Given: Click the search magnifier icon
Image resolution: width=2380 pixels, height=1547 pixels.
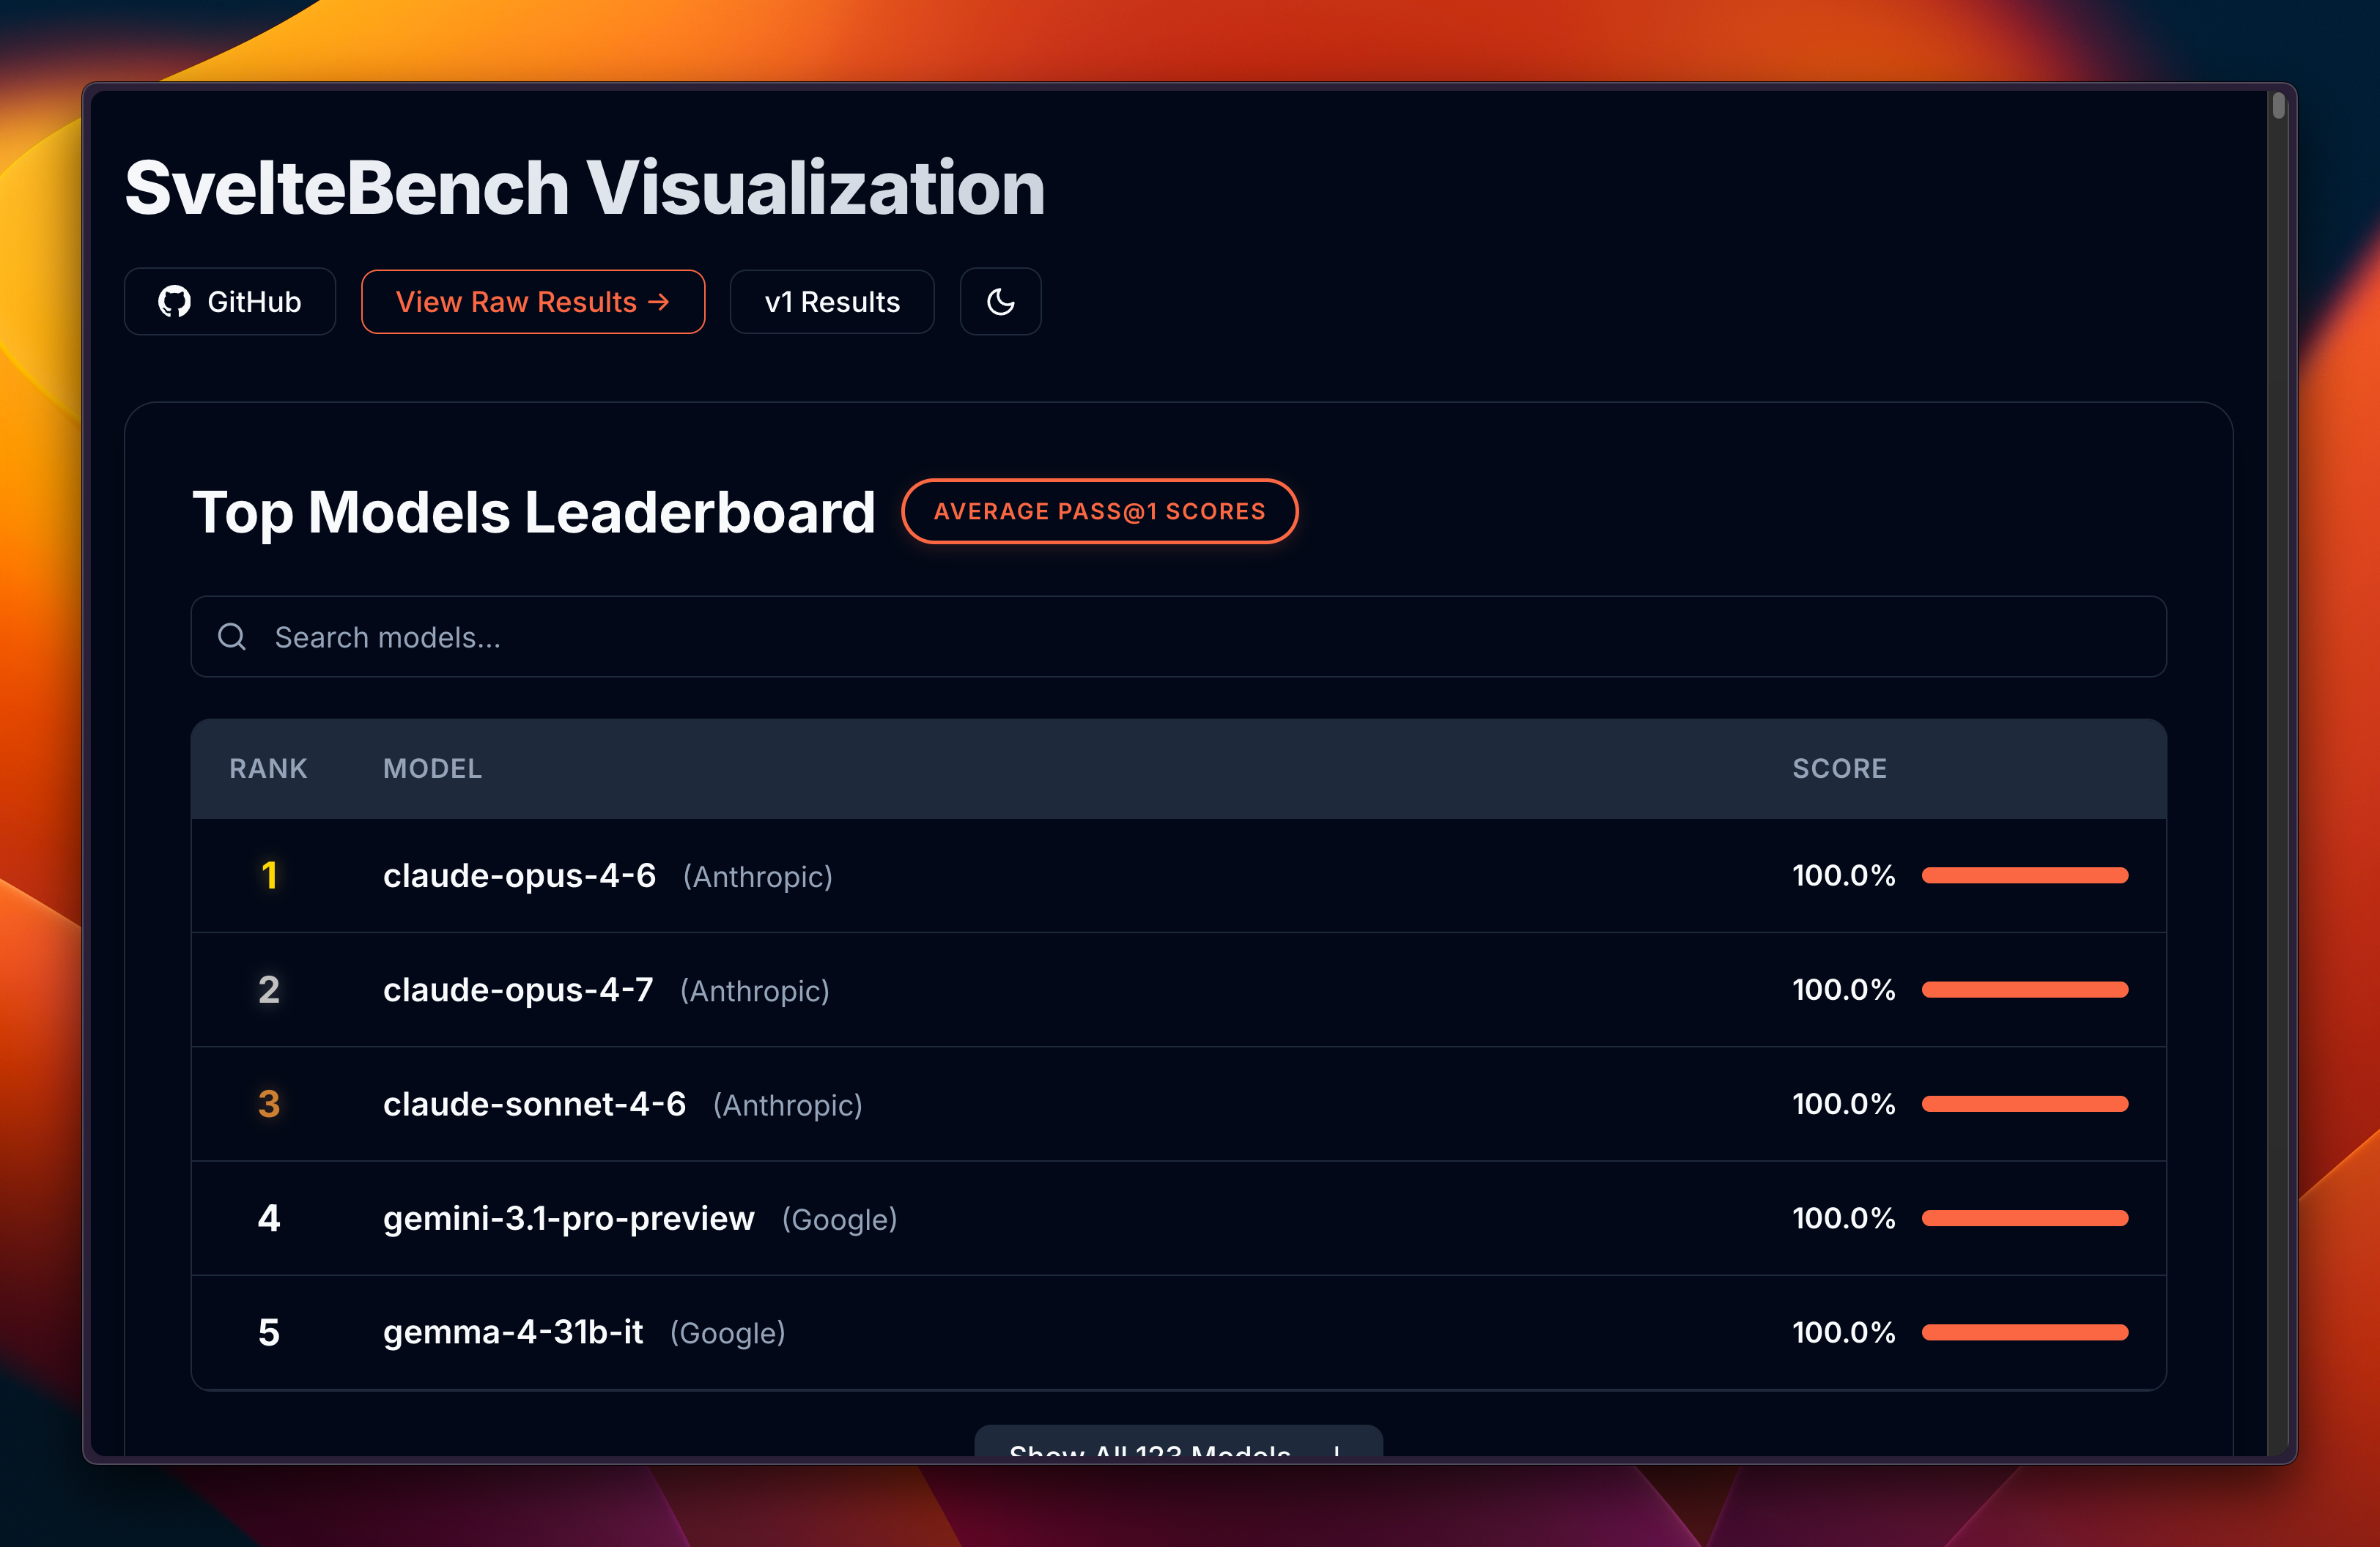Looking at the screenshot, I should coord(232,637).
